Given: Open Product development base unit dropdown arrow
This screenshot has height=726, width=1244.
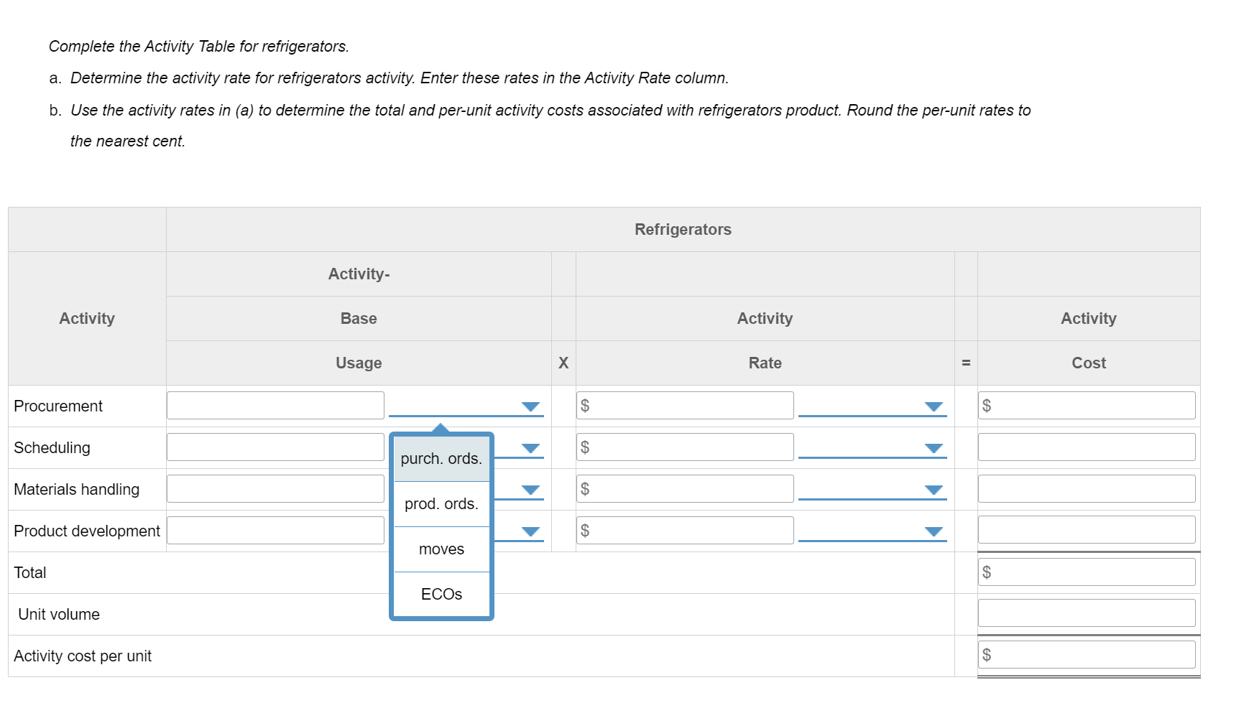Looking at the screenshot, I should point(530,531).
